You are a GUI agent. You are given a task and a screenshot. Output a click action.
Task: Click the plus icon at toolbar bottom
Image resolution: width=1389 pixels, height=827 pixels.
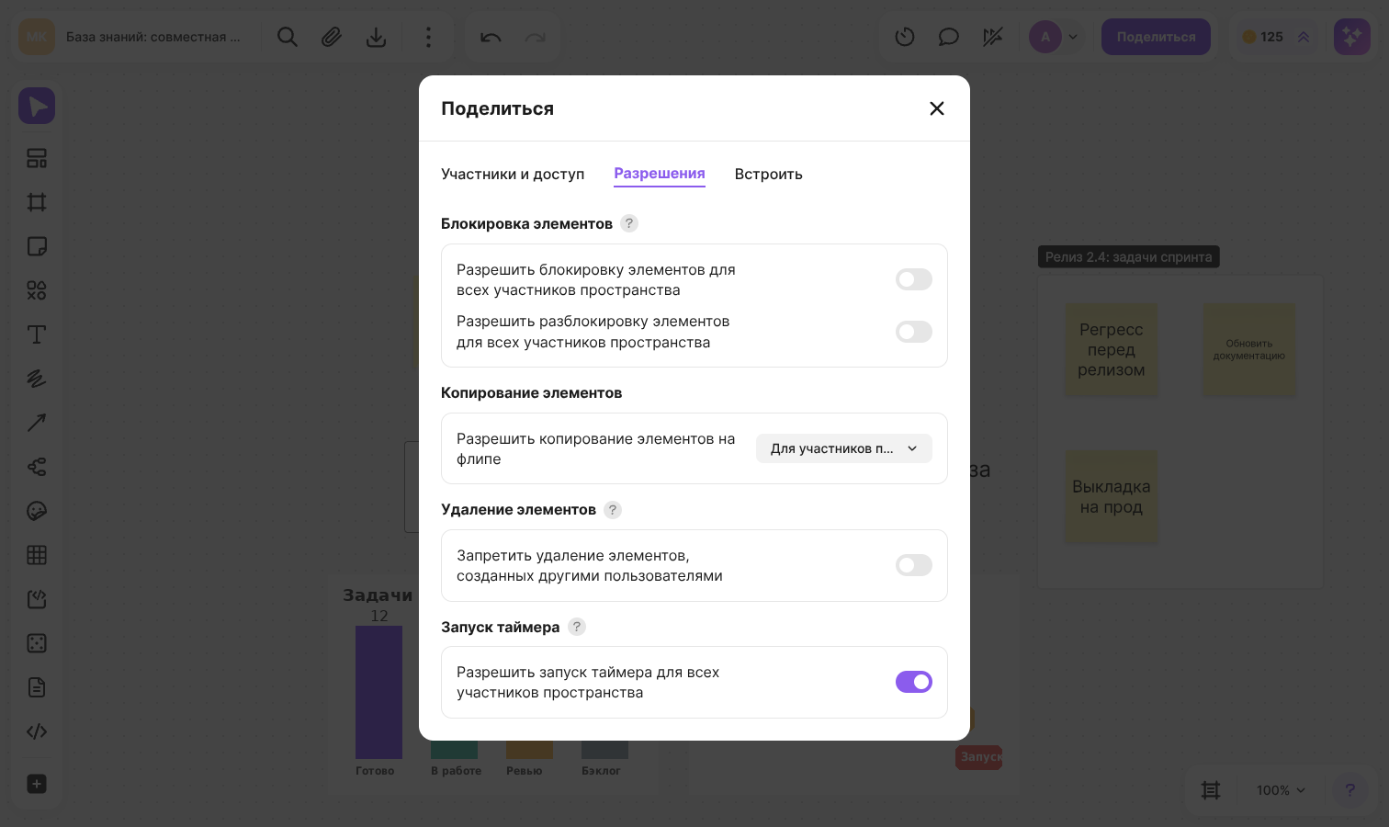(37, 784)
